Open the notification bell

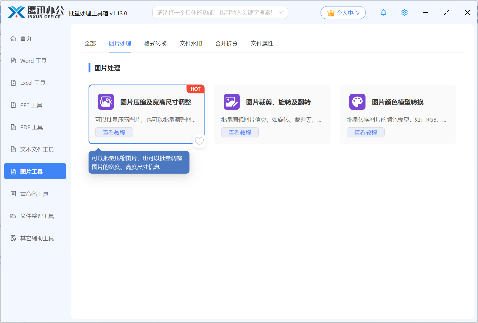(383, 12)
